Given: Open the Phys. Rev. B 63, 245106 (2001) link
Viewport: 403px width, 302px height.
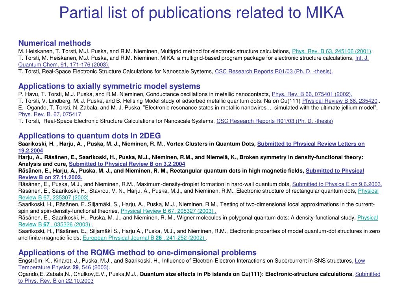Looking at the screenshot, I should (x=331, y=52).
